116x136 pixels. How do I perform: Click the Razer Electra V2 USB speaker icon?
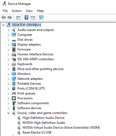point(19,132)
